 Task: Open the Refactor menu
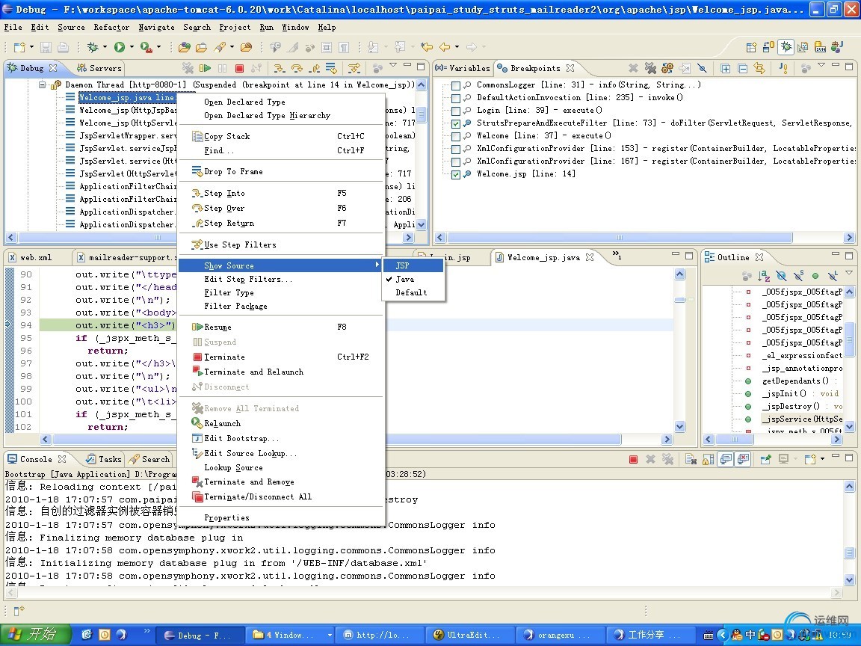tap(111, 27)
